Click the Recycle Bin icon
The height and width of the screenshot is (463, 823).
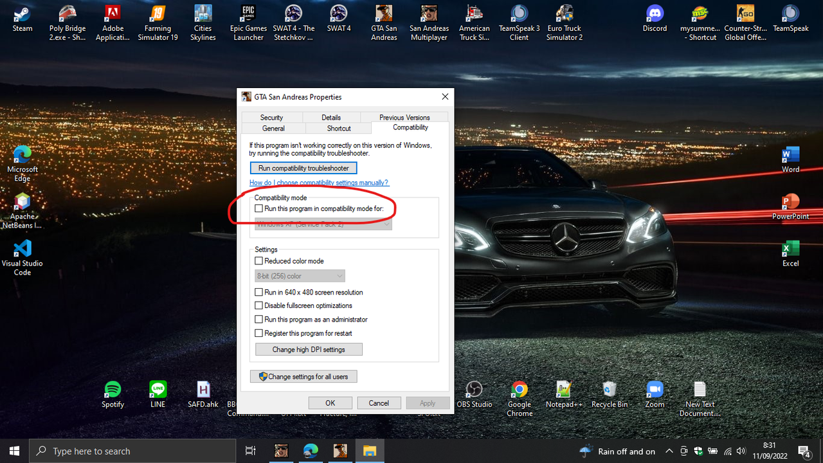(x=609, y=394)
